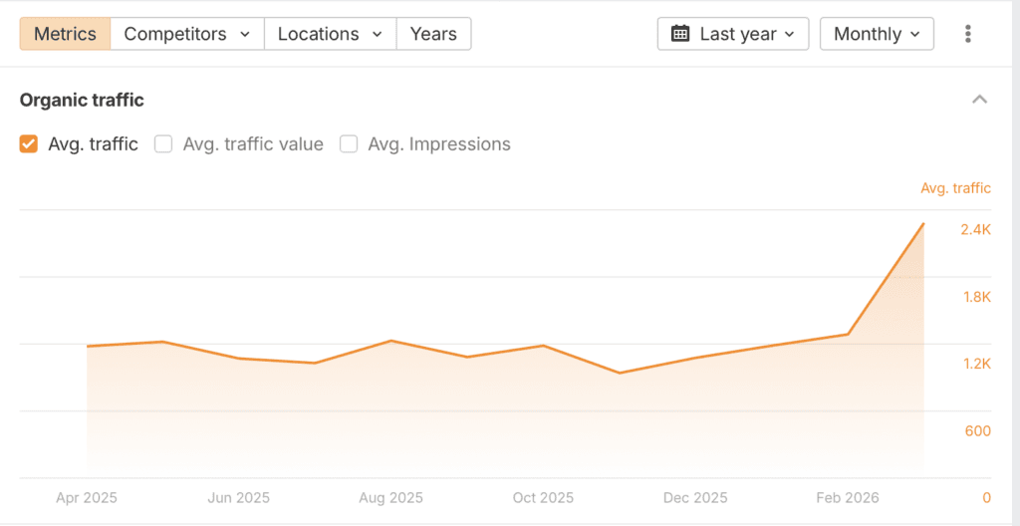Enable the Avg. Impressions checkbox

click(349, 144)
